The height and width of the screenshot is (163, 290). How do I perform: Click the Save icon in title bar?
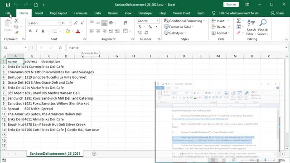coord(8,5)
